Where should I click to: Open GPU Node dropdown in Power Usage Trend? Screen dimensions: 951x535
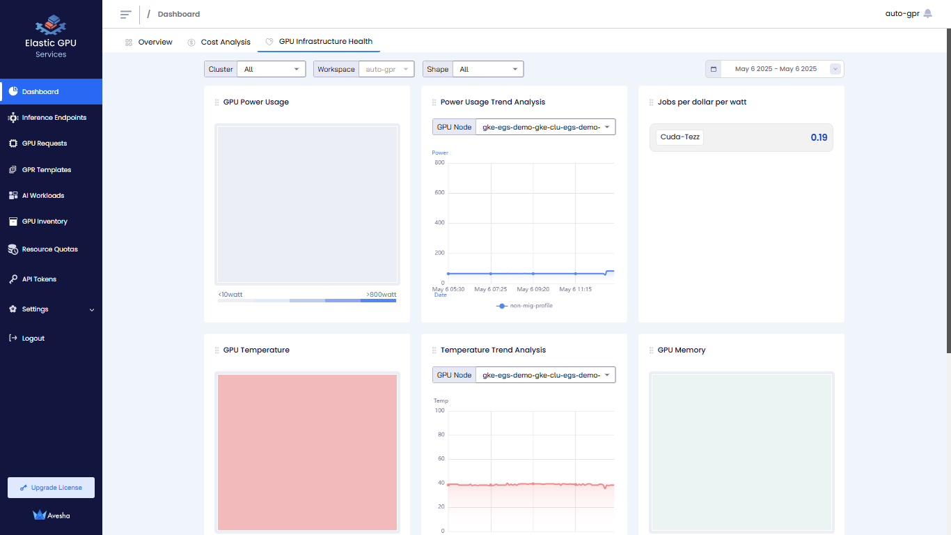click(x=545, y=127)
